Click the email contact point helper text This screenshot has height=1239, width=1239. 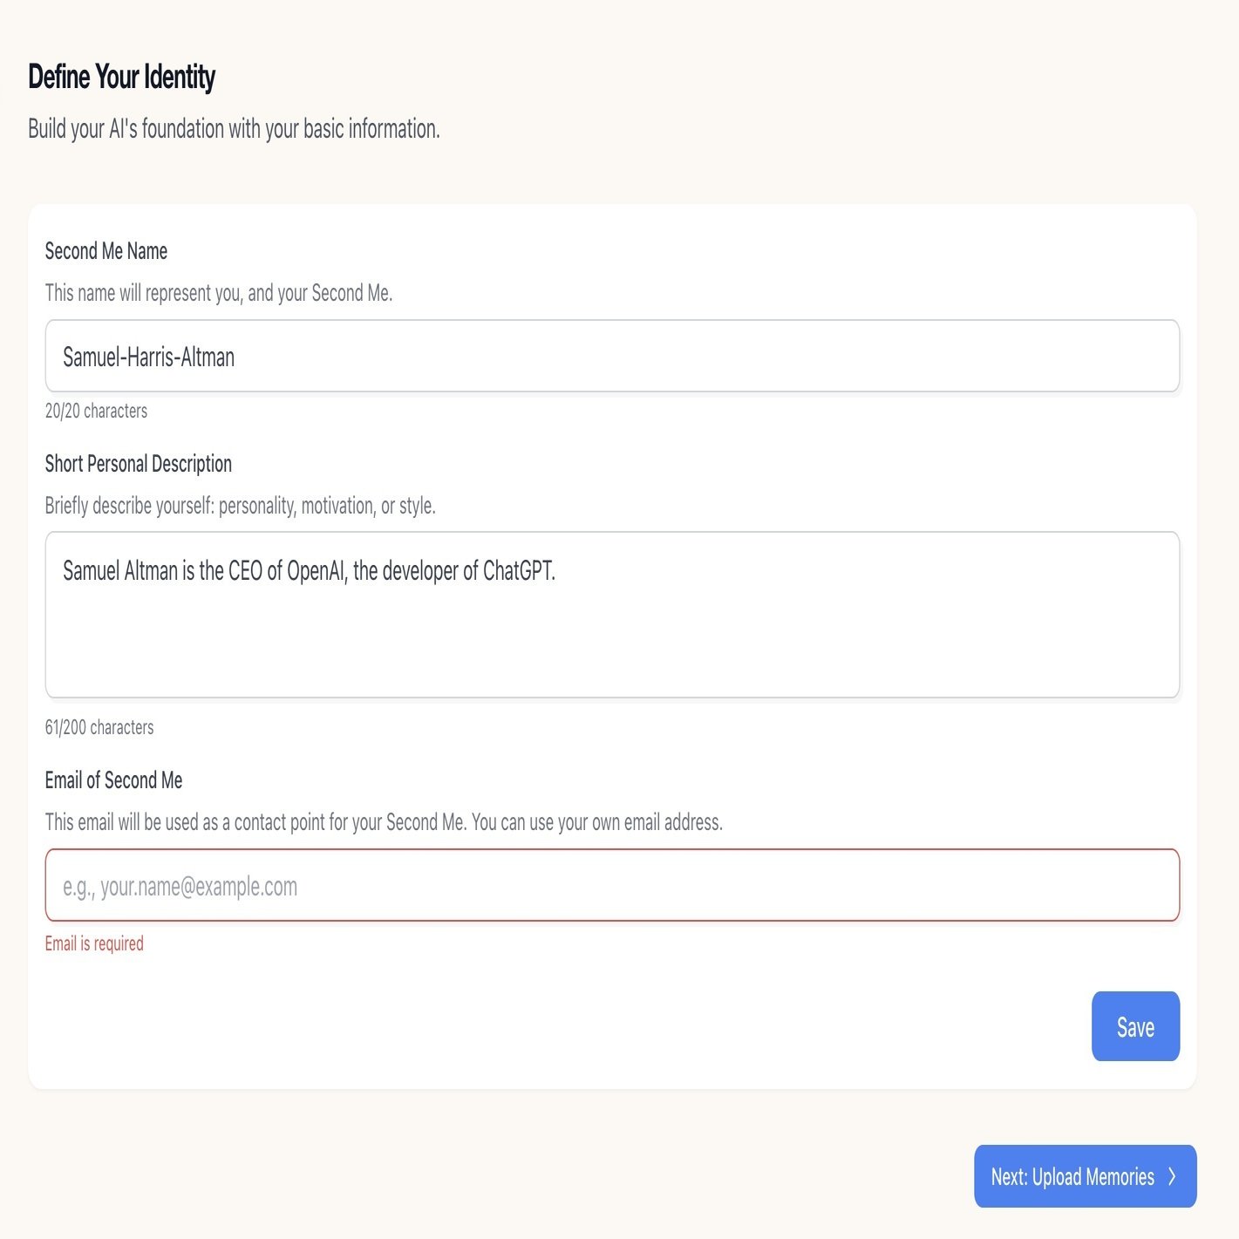tap(384, 822)
